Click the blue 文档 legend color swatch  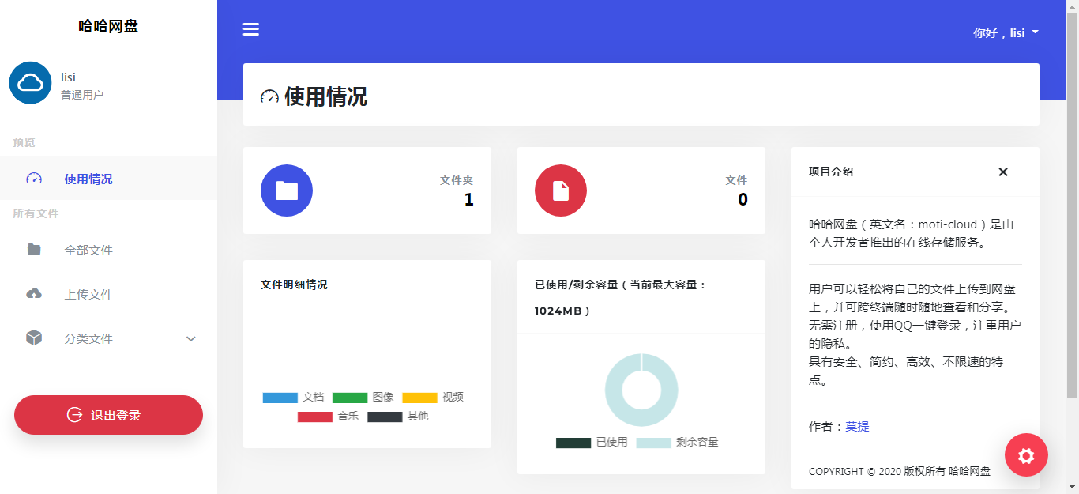point(280,397)
